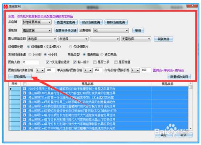Screen dimensions: 201x145
Task: Open the 无需选择 category dropdown
Action: point(136,39)
